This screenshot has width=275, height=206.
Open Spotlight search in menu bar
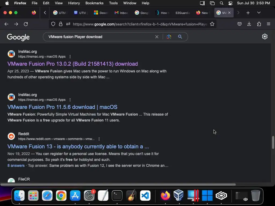[222, 3]
